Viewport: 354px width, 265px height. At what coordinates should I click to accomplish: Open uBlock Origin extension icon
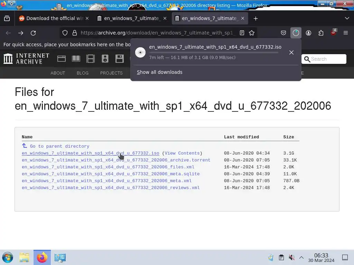(x=334, y=32)
